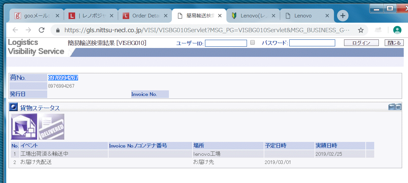Click right panel icon in cargo status header
Viewport: 408px width, 183px height.
(398, 107)
